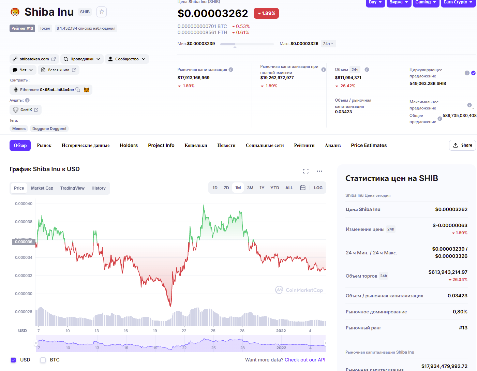Show 24h volume info tooltip
Screen dimensions: 477x371
click(367, 70)
